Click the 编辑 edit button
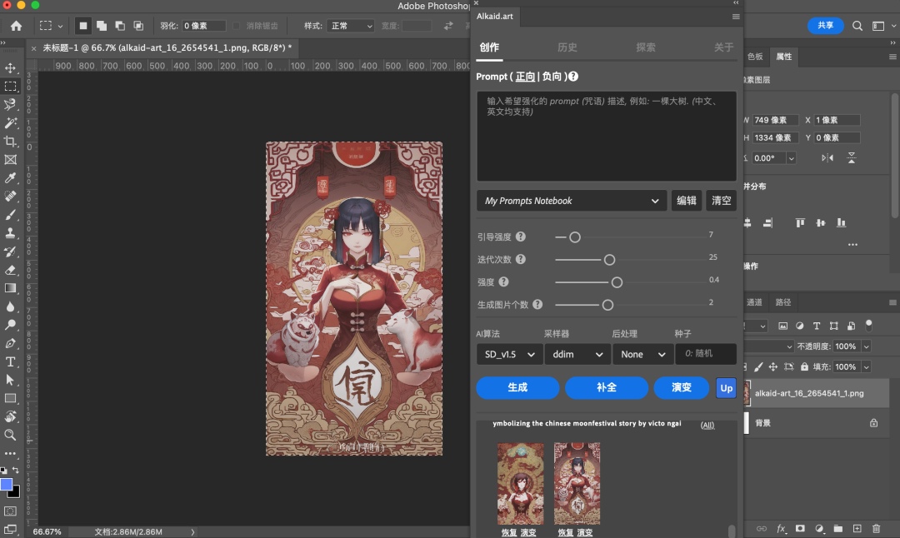The height and width of the screenshot is (538, 900). (687, 201)
